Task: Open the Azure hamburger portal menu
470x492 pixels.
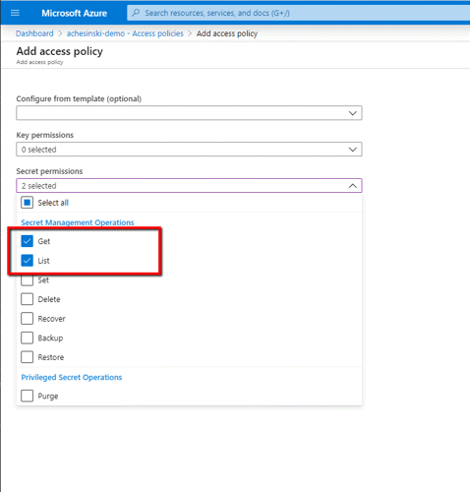Action: click(15, 13)
